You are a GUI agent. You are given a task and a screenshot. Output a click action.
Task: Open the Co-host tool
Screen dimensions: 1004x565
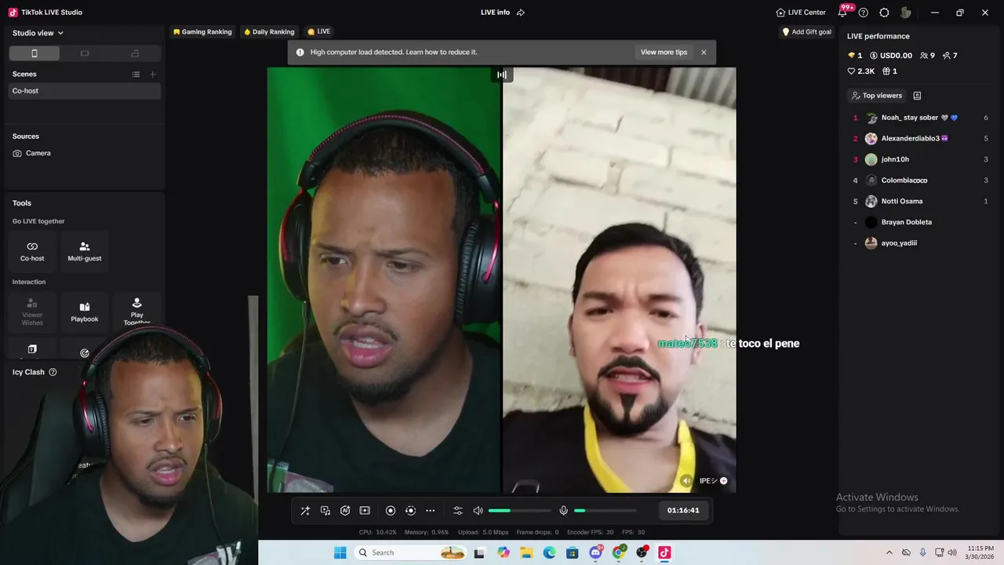pos(32,251)
